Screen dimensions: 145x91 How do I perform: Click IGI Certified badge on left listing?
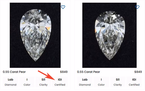point(60,82)
